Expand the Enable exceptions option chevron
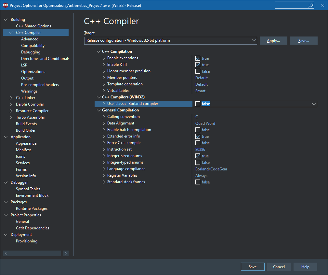This screenshot has height=275, width=328. click(x=104, y=58)
